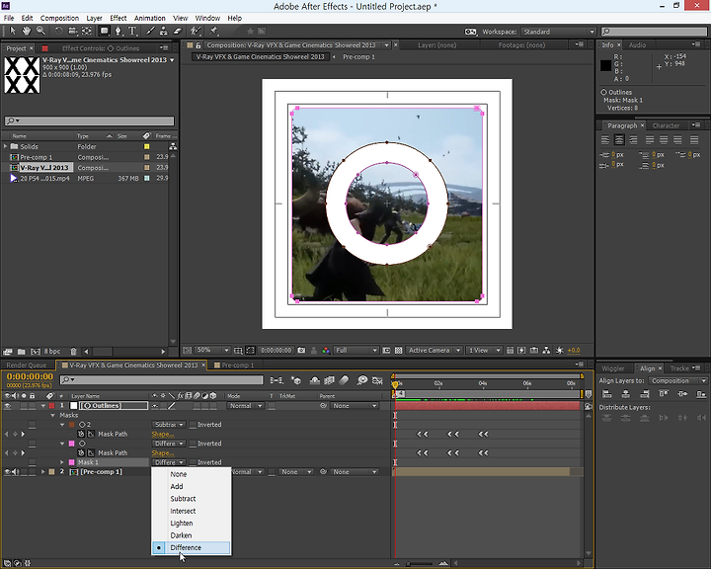Viewport: 711px width, 569px height.
Task: Expand the Solids folder
Action: point(6,146)
